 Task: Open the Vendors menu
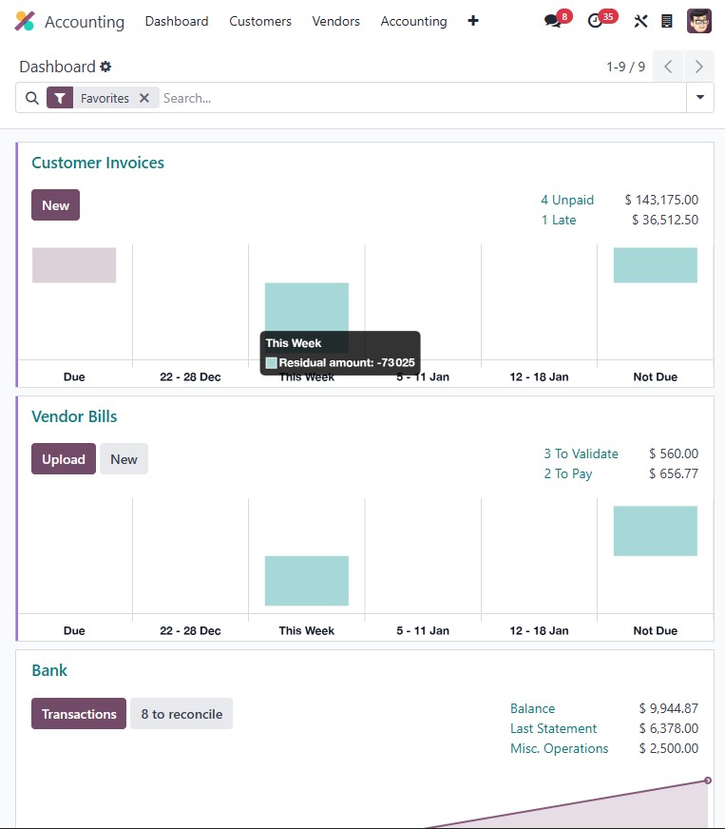point(336,21)
